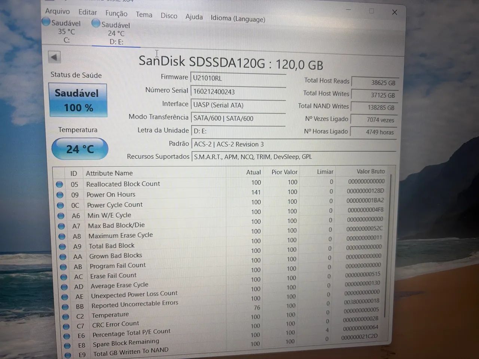Click the status dot for Unexpected Power Loss Count

click(65, 297)
